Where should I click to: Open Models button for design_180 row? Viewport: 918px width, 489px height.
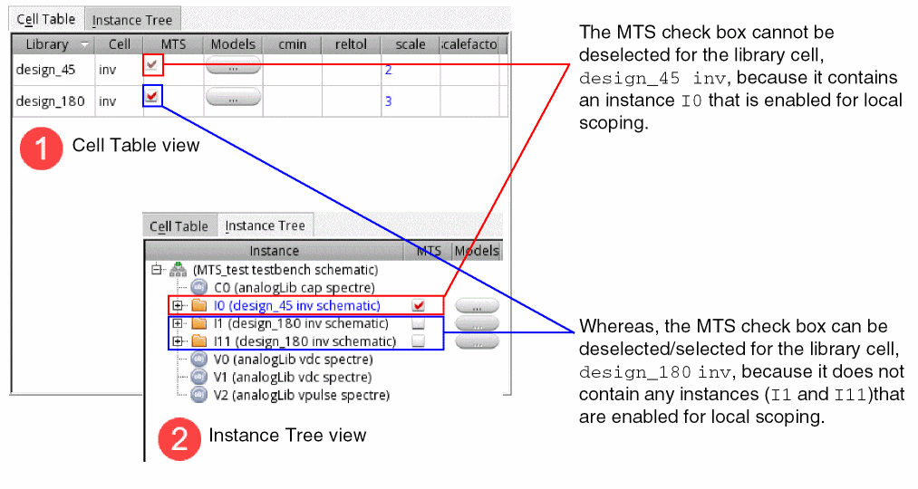233,97
